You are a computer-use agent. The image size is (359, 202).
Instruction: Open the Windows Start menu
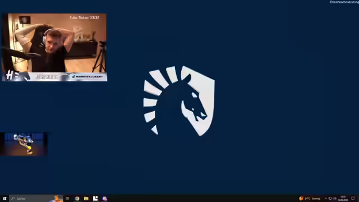(4, 198)
